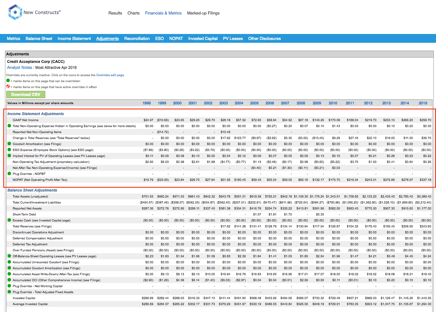The height and width of the screenshot is (312, 436).
Task: Open the Overrides edit page link
Action: [110, 75]
